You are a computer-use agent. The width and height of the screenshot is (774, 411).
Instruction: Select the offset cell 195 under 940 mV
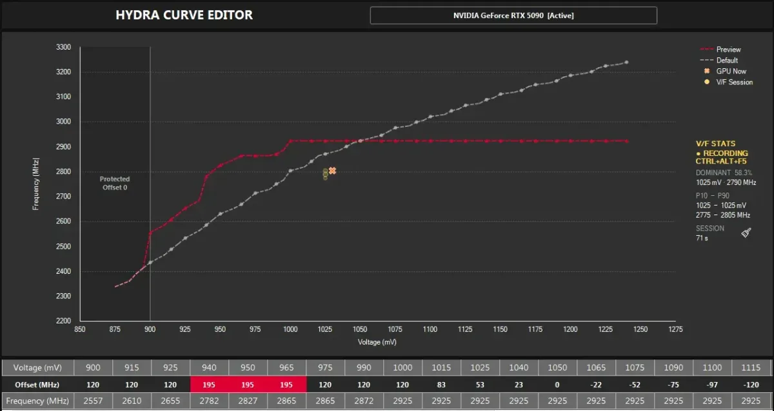point(210,384)
